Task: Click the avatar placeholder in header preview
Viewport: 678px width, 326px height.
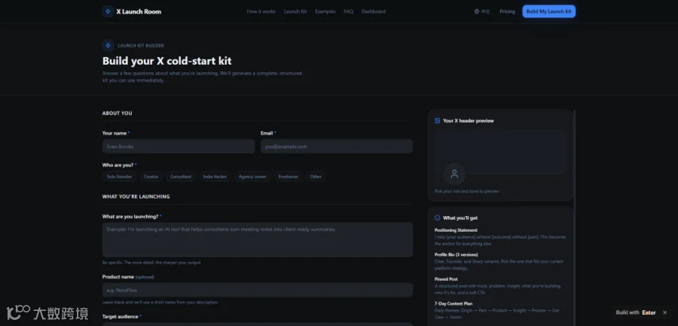Action: pos(454,174)
